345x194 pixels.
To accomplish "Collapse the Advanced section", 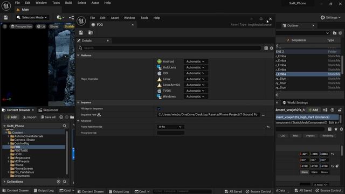I will click(78, 121).
